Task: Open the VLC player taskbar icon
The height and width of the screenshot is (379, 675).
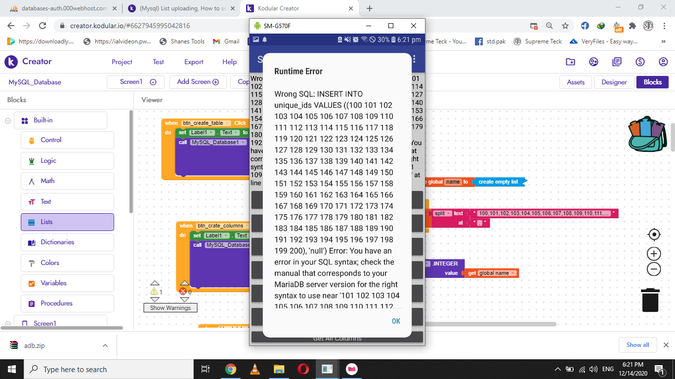Action: point(254,369)
